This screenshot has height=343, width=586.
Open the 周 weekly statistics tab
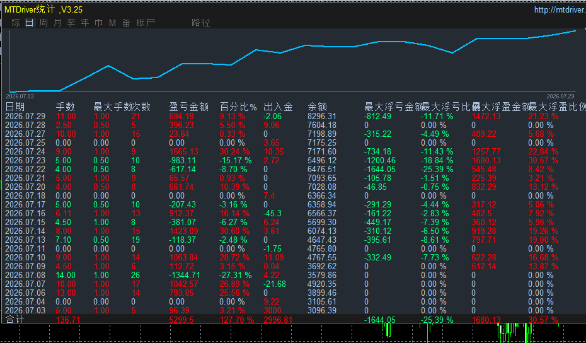point(43,23)
